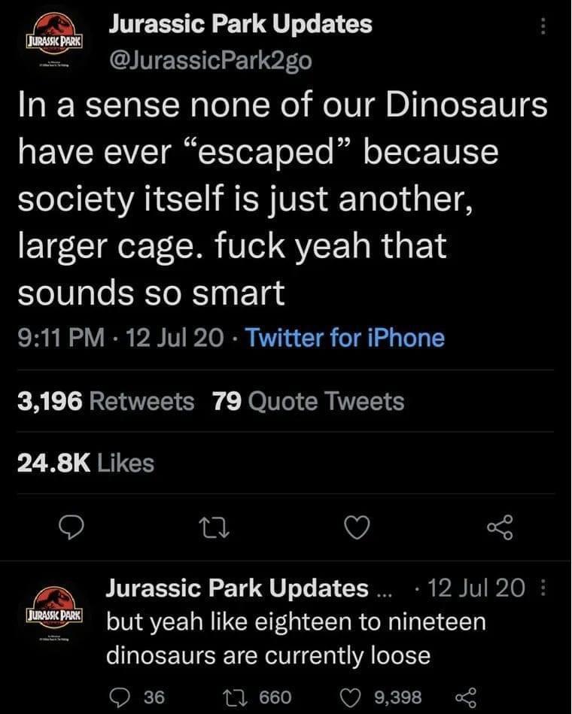Like the main tweet with the heart icon
The height and width of the screenshot is (714, 572).
(x=357, y=528)
